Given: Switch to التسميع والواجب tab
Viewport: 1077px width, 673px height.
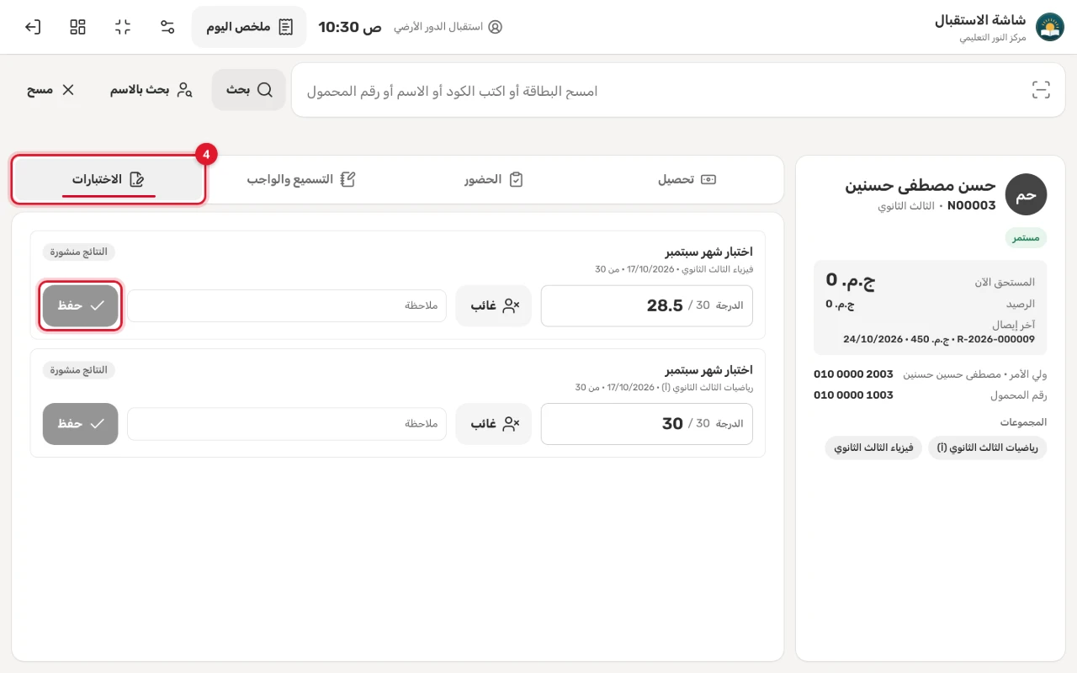Looking at the screenshot, I should pyautogui.click(x=301, y=179).
